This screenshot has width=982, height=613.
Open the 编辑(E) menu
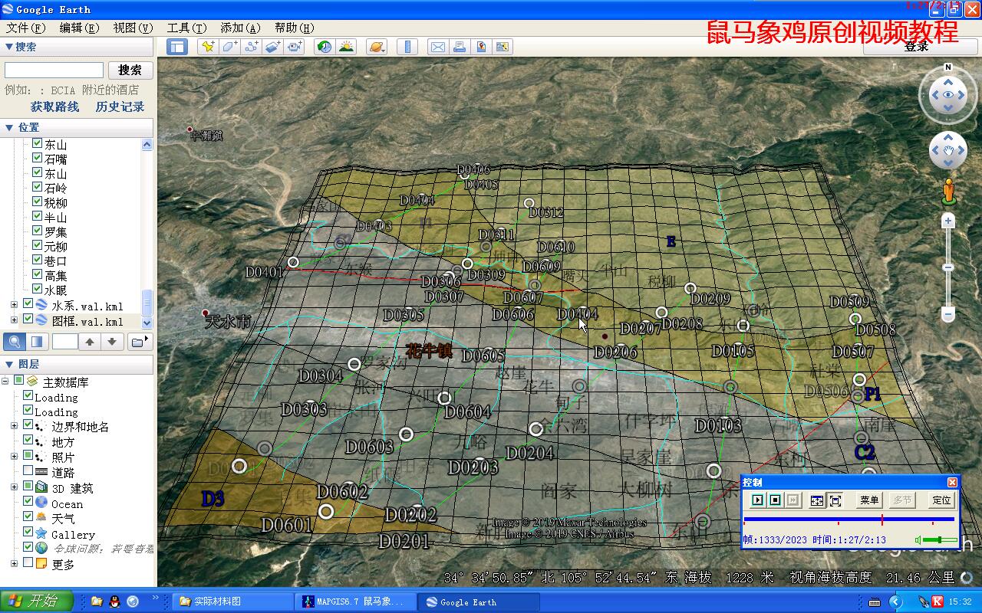point(80,28)
